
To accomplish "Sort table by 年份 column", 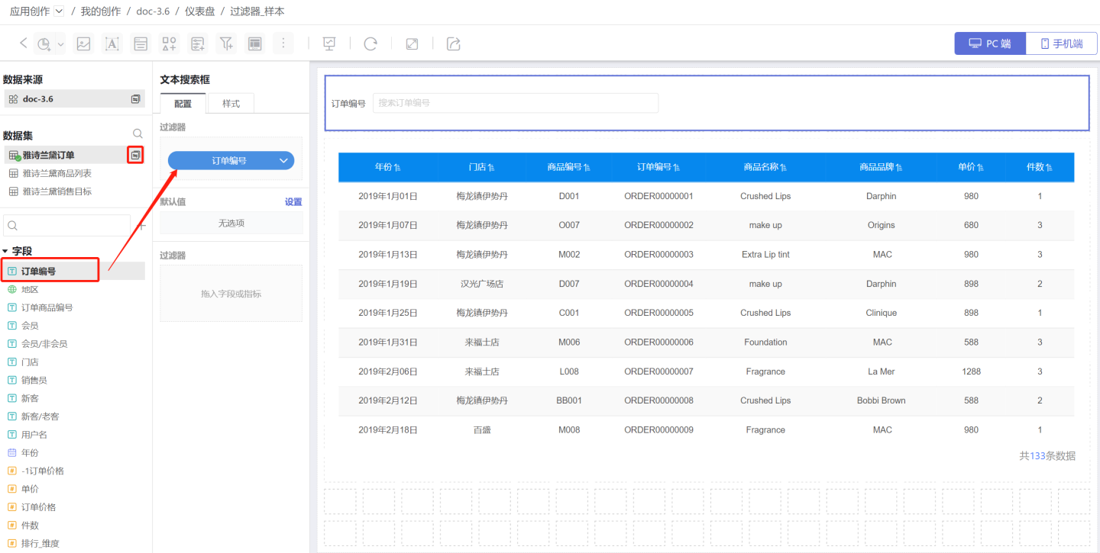I will (x=387, y=167).
